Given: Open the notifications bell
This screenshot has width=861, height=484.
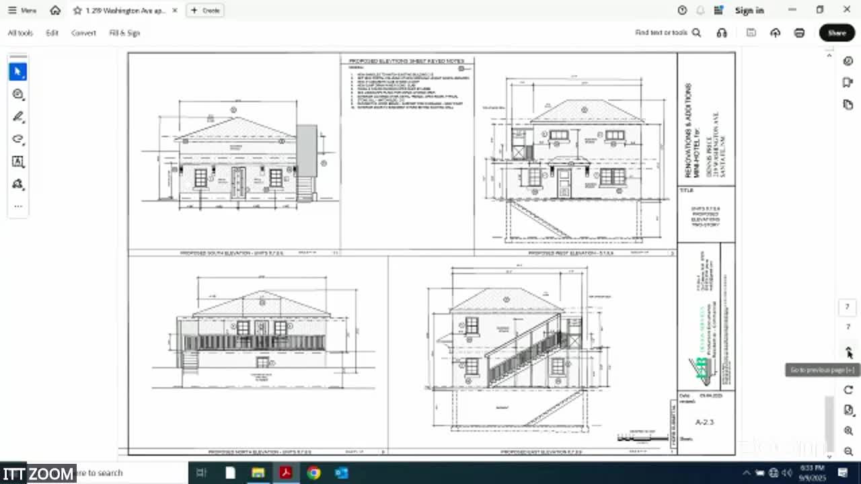Looking at the screenshot, I should 701,10.
